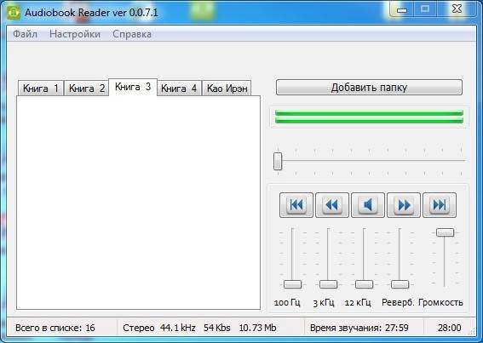
Task: Click the 12 кГц equalizer slider handle
Action: (x=364, y=284)
